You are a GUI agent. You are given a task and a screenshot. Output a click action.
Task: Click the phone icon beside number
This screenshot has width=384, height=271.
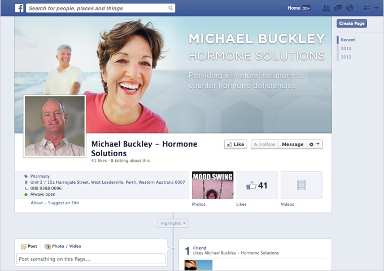click(x=26, y=188)
